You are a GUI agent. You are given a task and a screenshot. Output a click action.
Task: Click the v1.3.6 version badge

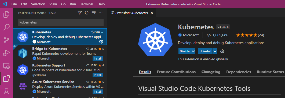(x=223, y=27)
